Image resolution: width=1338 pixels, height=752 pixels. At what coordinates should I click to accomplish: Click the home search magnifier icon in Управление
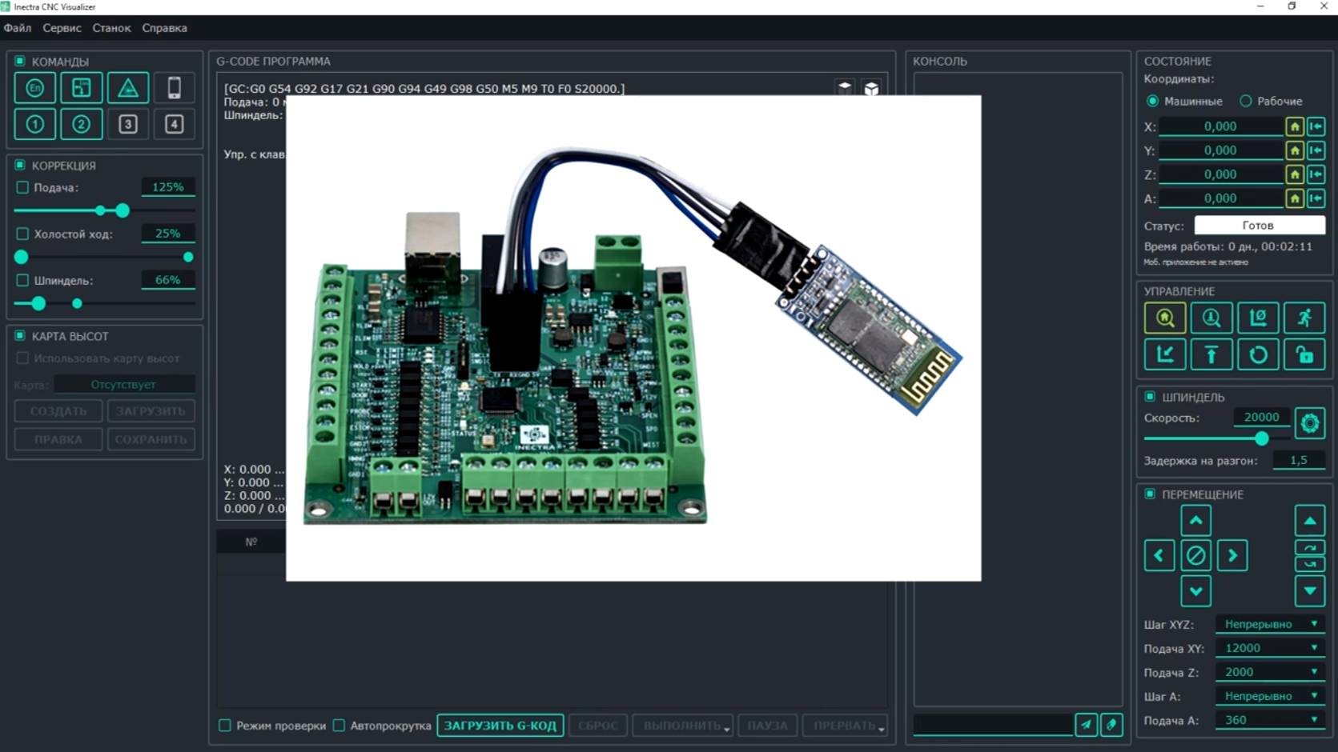coord(1165,318)
